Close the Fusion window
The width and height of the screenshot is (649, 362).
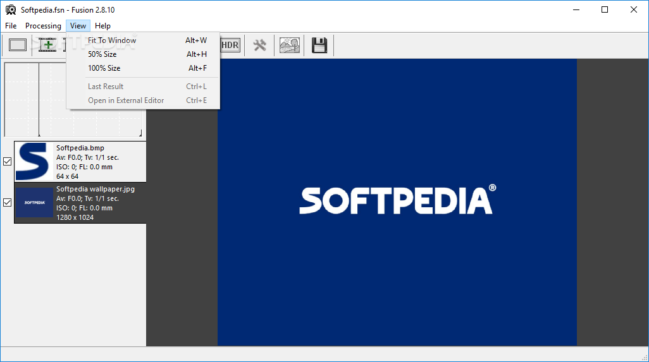click(634, 9)
